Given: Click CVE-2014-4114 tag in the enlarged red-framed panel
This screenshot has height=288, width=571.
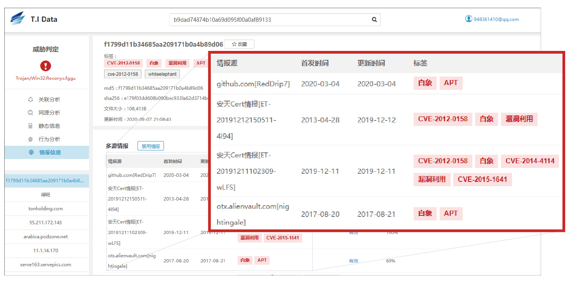Looking at the screenshot, I should tap(530, 161).
